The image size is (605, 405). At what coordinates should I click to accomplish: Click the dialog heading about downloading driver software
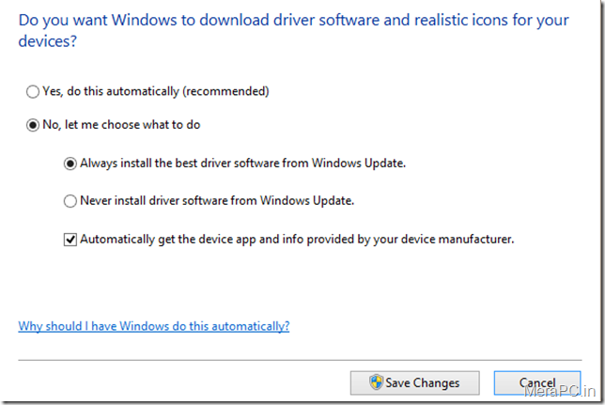click(293, 30)
